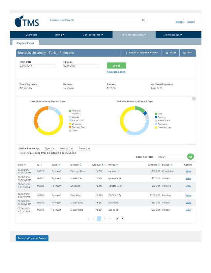Sort by Payer column arrows
The width and height of the screenshot is (211, 273).
117,165
